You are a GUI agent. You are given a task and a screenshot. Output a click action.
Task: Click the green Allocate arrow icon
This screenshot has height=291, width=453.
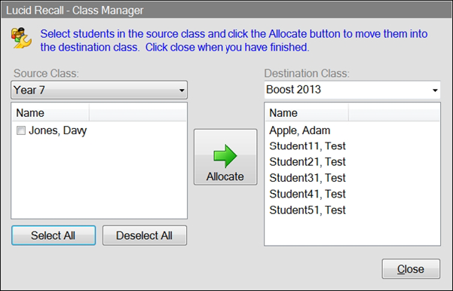coord(225,156)
